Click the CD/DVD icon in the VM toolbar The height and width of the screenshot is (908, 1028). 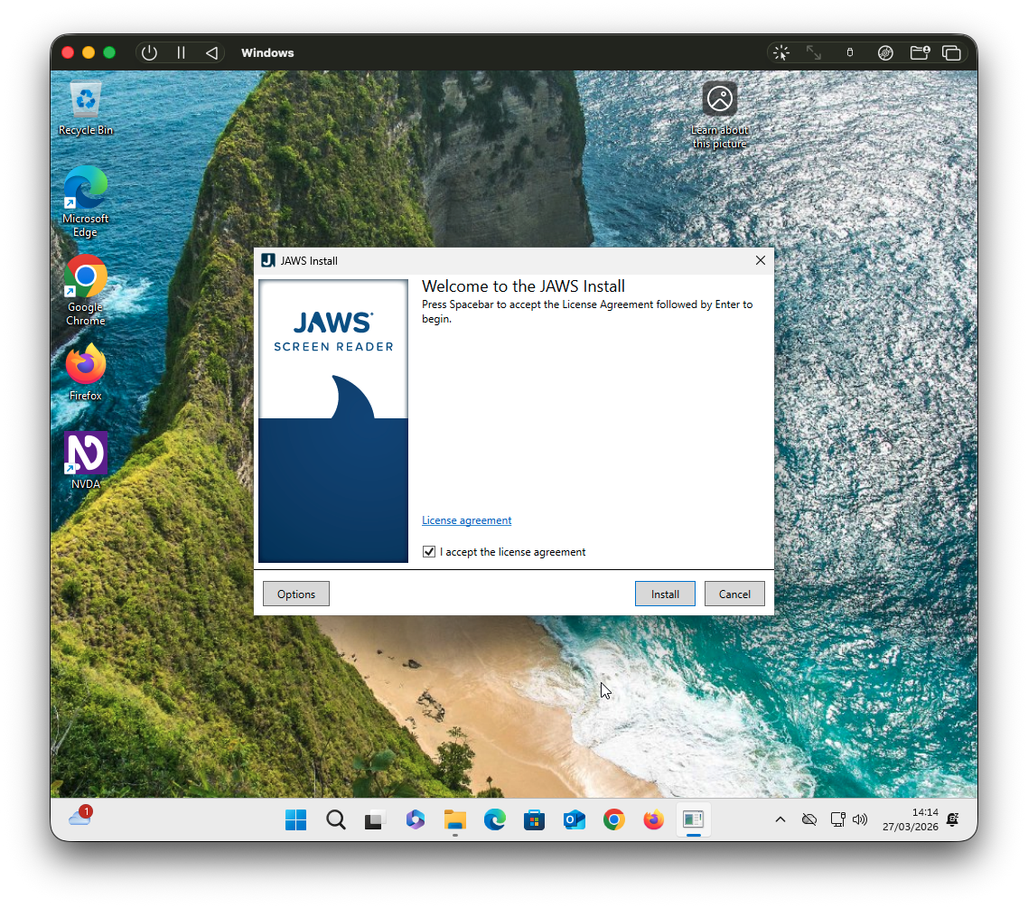pos(885,52)
